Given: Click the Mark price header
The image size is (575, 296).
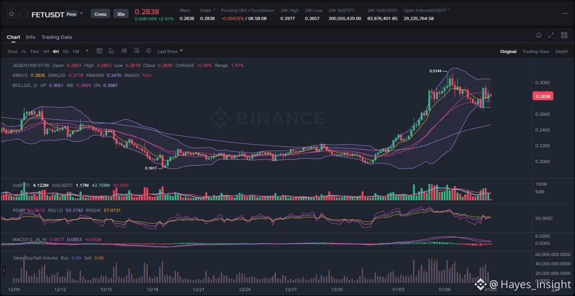Looking at the screenshot, I should [x=184, y=10].
